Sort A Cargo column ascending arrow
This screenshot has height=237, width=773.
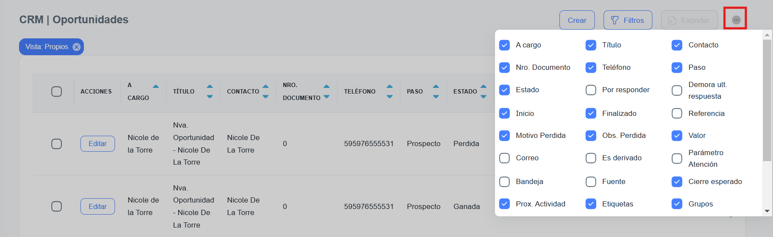156,87
